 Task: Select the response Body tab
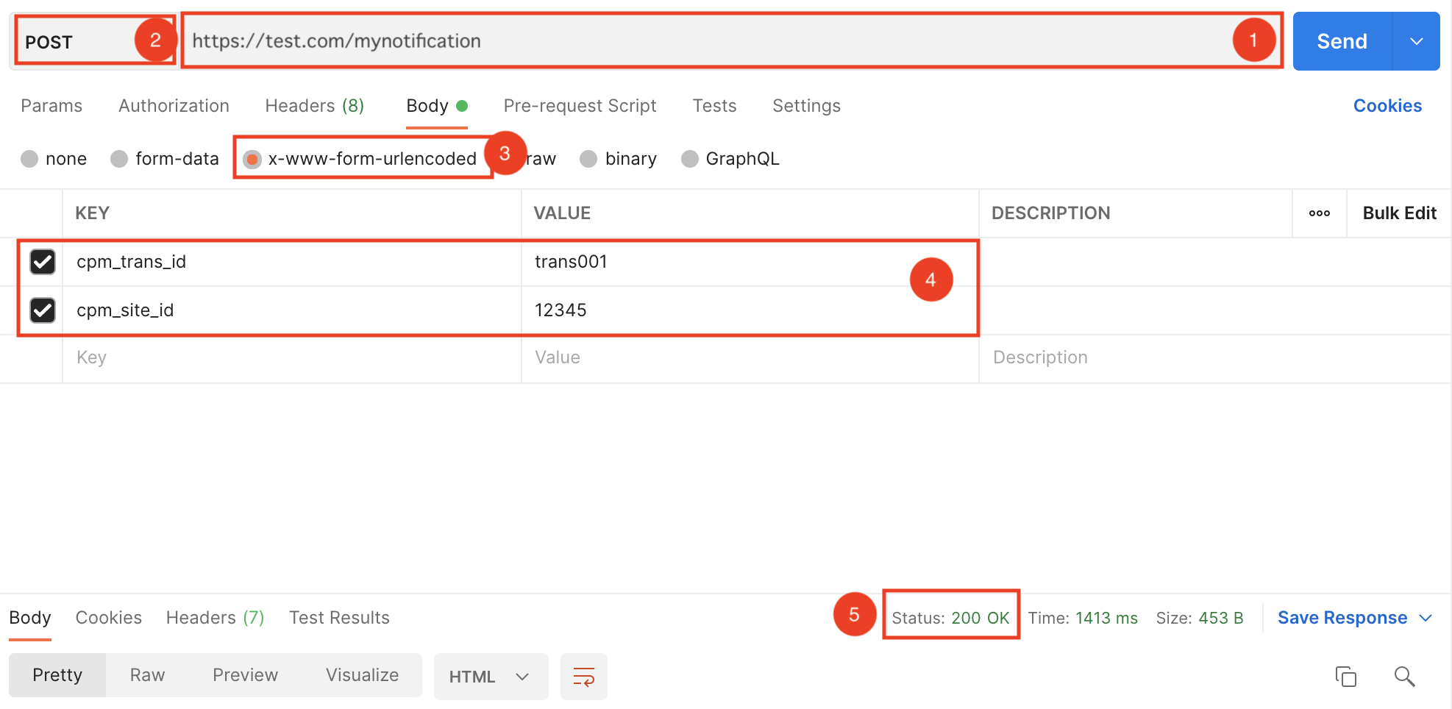pyautogui.click(x=30, y=618)
